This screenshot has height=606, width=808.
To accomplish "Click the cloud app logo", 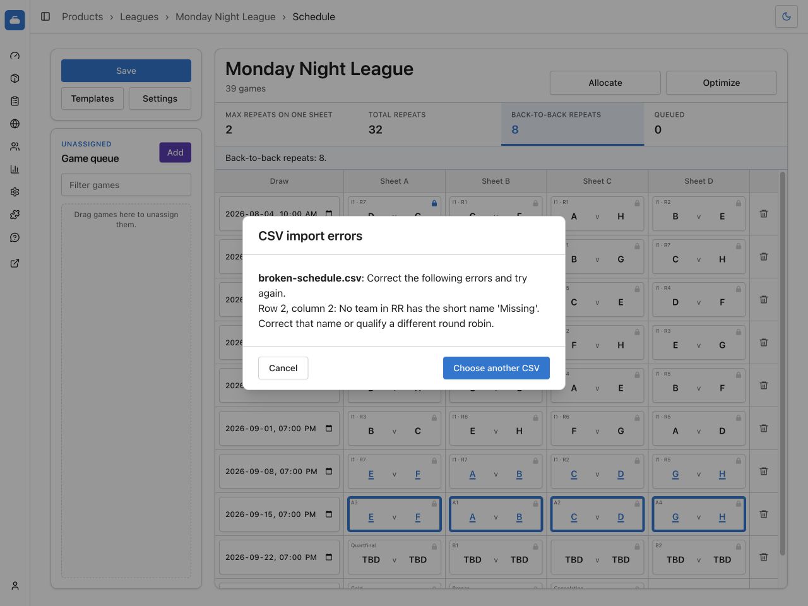I will (15, 20).
